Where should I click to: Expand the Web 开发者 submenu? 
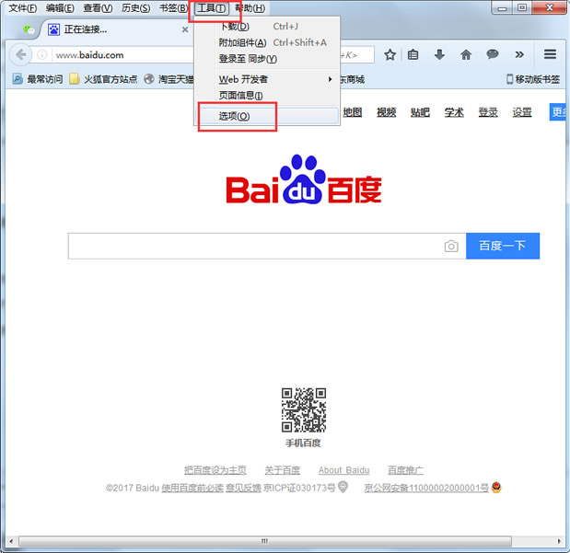coord(268,79)
